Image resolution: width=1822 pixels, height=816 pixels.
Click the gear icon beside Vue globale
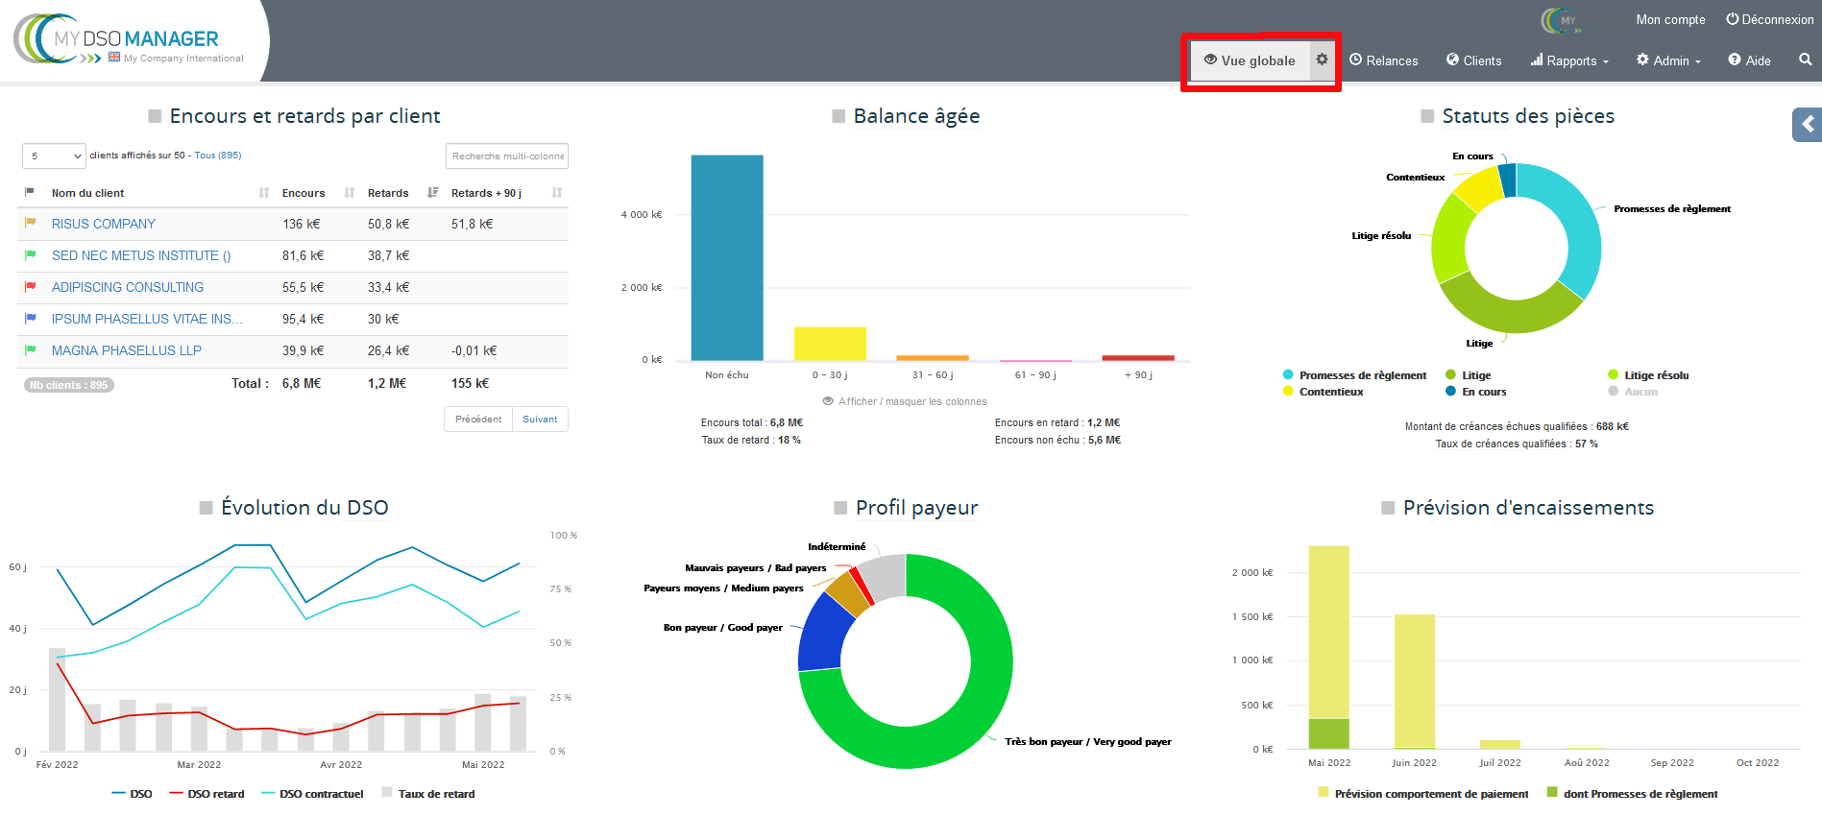(1322, 60)
